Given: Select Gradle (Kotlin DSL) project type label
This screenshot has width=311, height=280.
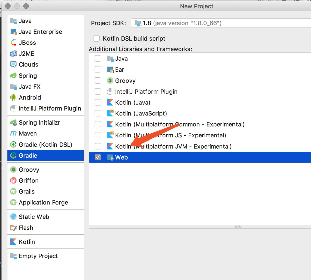Looking at the screenshot, I should pyautogui.click(x=45, y=145).
